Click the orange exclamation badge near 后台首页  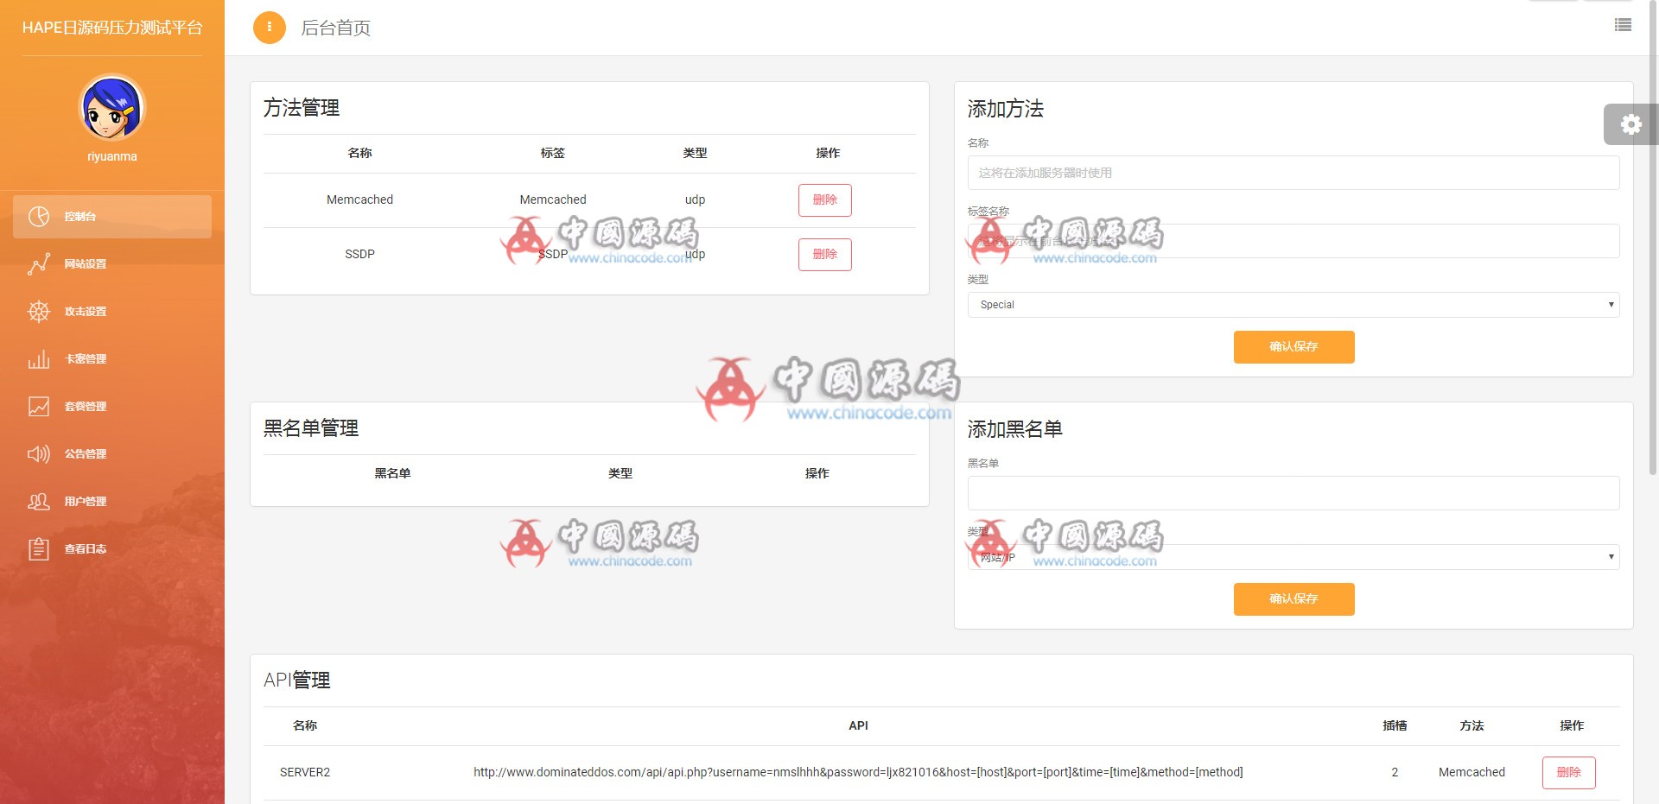pyautogui.click(x=270, y=27)
